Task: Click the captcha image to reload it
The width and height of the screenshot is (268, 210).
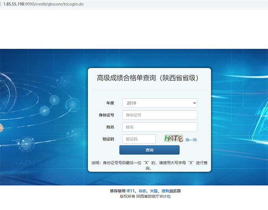Action: 173,138
